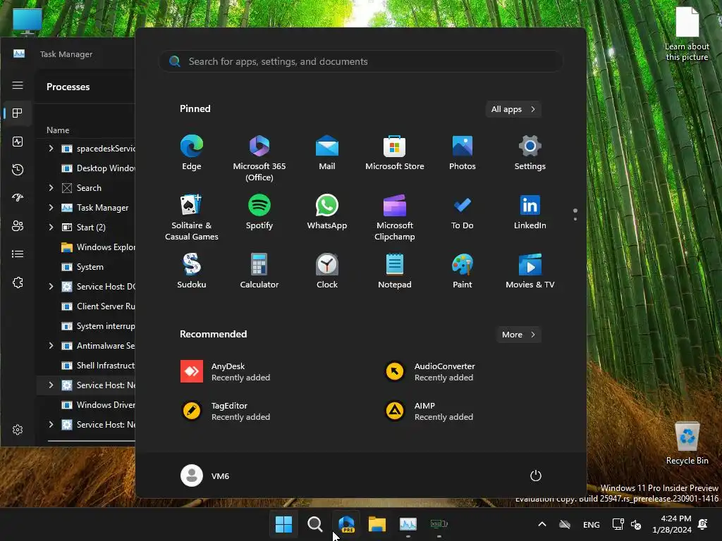The width and height of the screenshot is (722, 541).
Task: Toggle Task Manager navigation hamburger menu
Action: (18, 85)
